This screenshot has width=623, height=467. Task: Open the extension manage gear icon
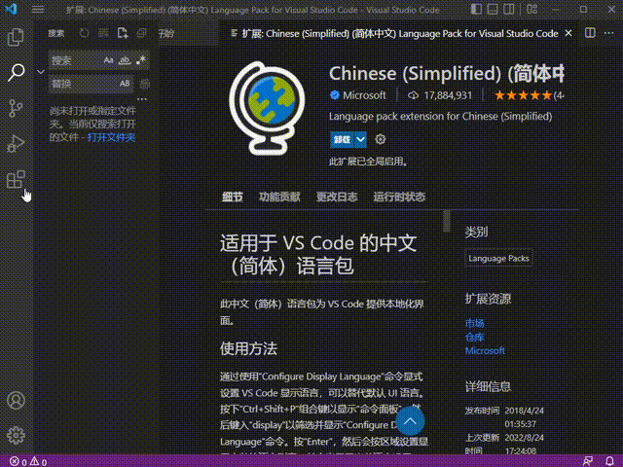coord(381,139)
